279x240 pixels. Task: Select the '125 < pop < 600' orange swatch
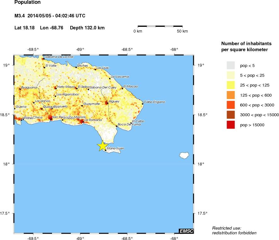coord(231,95)
